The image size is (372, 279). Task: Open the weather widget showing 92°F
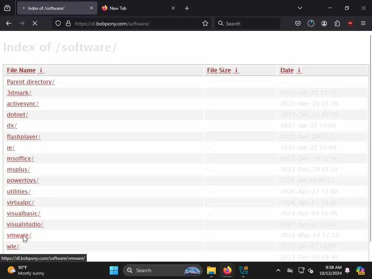click(x=26, y=270)
